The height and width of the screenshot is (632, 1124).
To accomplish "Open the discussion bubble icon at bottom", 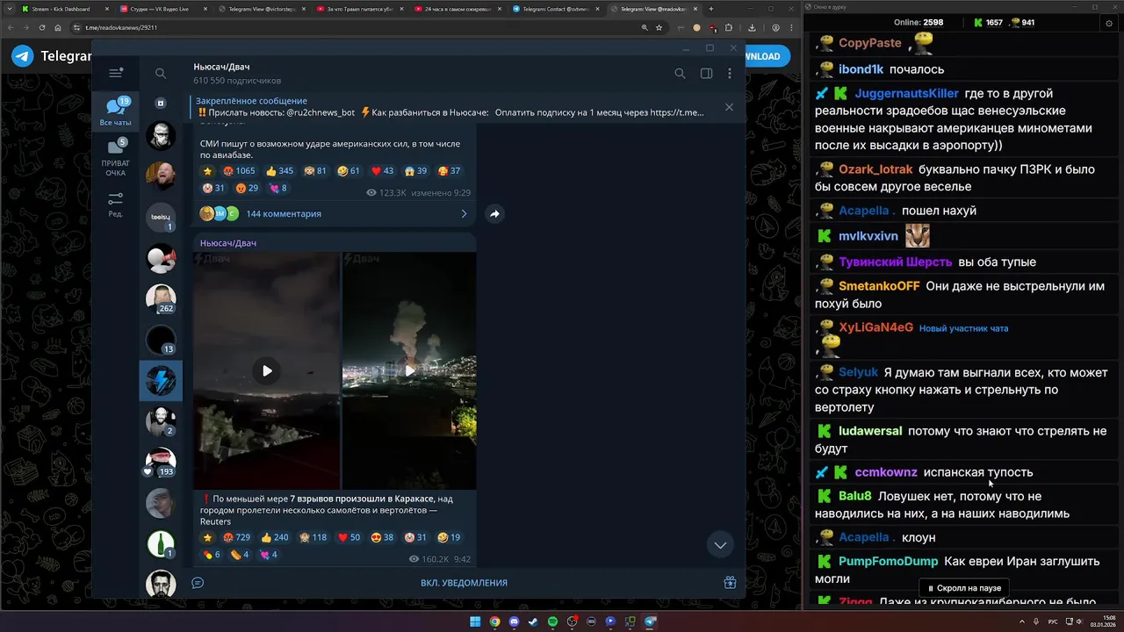I will click(198, 582).
